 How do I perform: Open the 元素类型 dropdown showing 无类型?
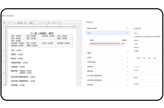click(147, 51)
